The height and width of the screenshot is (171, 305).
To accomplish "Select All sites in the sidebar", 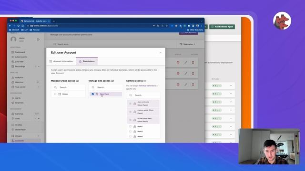I will tap(19, 125).
